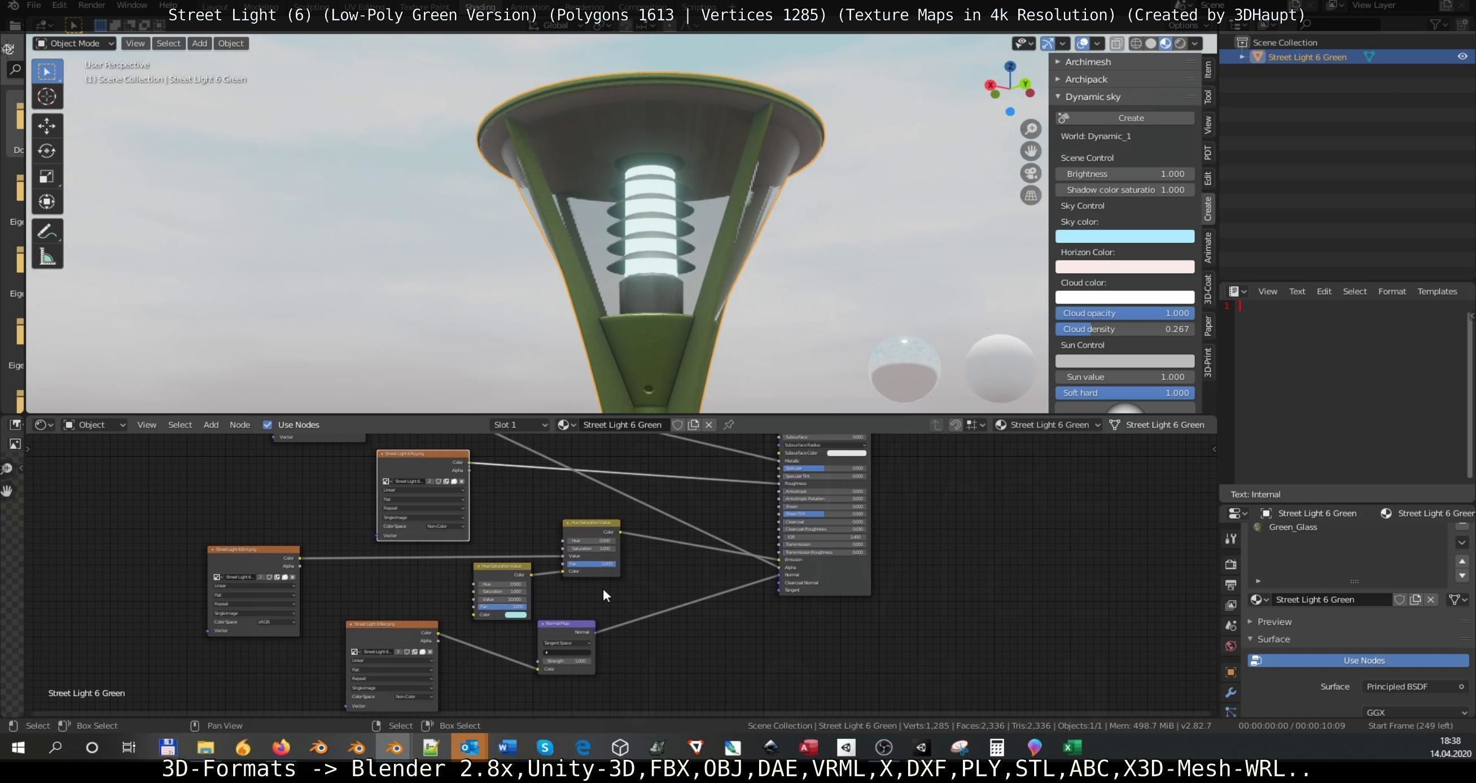Select the Cursor tool in viewport toolbar
This screenshot has width=1476, height=783.
coord(47,97)
